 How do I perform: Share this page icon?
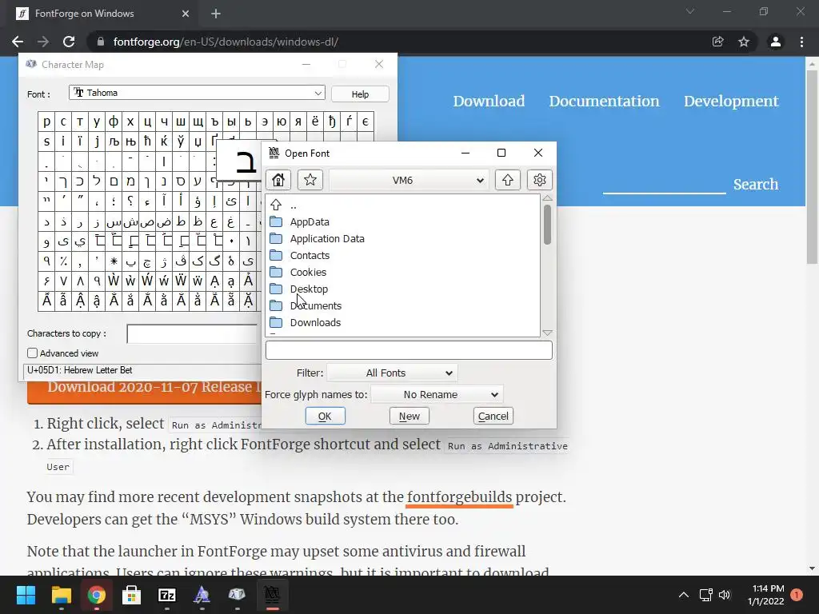click(718, 42)
